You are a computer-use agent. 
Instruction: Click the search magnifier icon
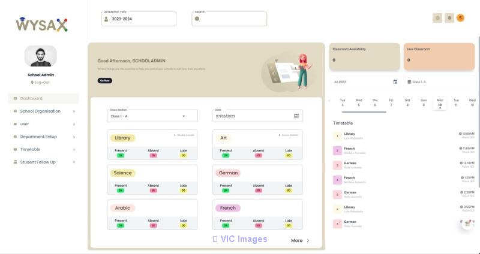click(x=197, y=19)
